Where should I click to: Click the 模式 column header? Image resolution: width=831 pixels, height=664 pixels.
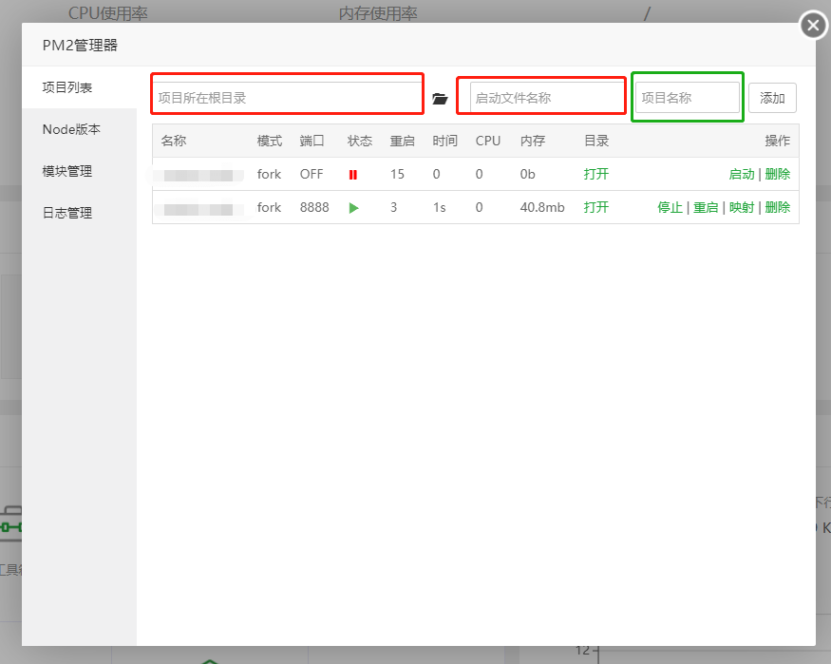pos(270,141)
